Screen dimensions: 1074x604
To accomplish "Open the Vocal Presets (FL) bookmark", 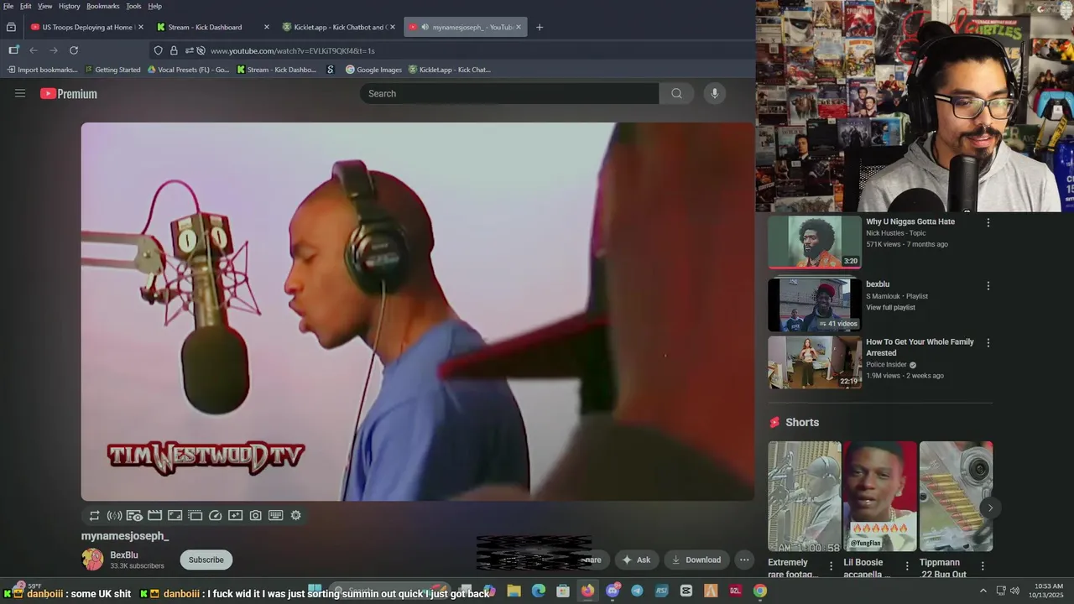I will click(188, 70).
